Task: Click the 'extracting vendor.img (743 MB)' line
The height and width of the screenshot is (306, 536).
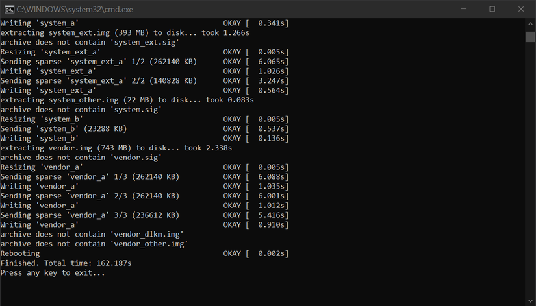Action: [116, 148]
